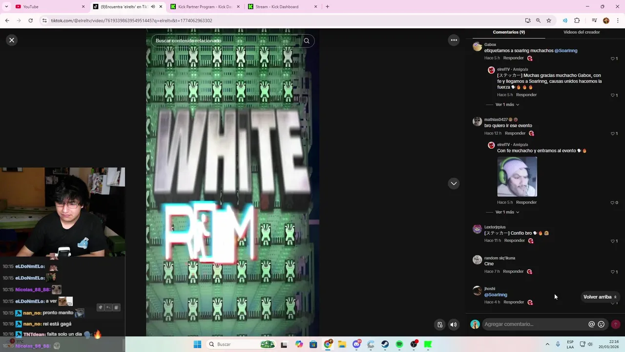Open the Chrome profile avatar
Screen dimensions: 625x352
click(x=606, y=21)
